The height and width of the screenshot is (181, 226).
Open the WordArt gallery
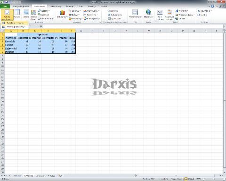click(182, 11)
